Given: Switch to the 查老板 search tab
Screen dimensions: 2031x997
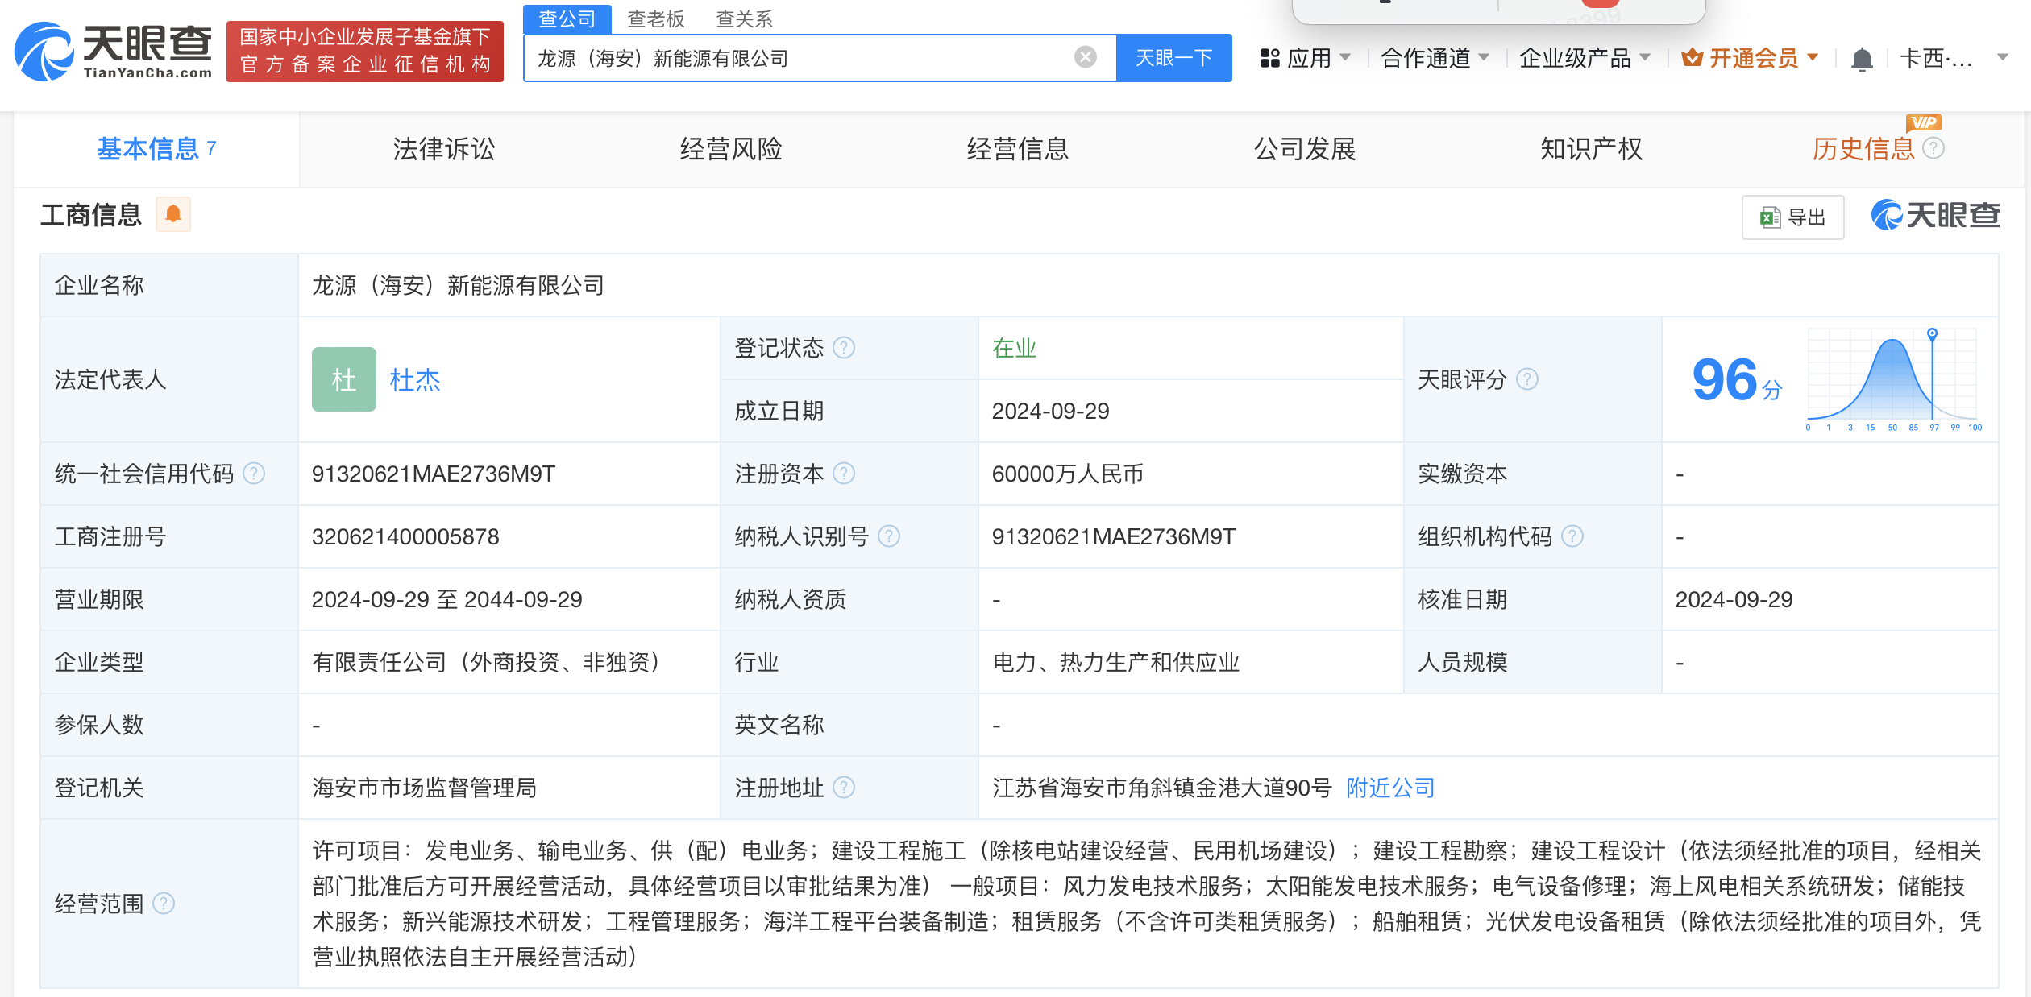Looking at the screenshot, I should point(655,19).
